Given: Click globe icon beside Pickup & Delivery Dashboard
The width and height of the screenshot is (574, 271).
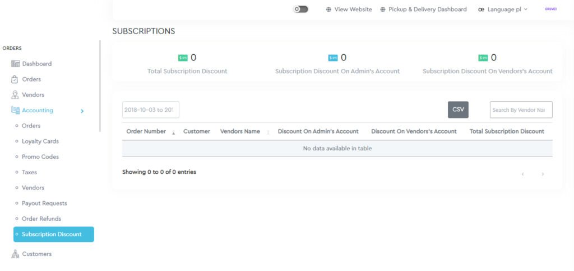Looking at the screenshot, I should point(383,9).
